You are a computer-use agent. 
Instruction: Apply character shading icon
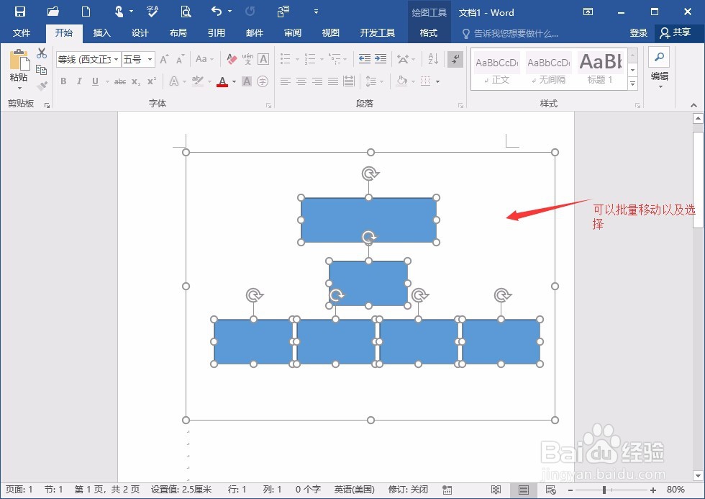[247, 81]
